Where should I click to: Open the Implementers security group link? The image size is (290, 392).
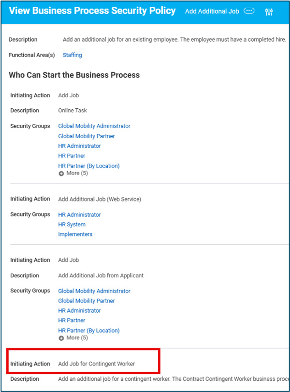[x=75, y=234]
